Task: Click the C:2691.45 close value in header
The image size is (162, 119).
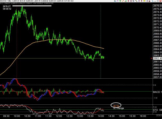Action: coord(16,1)
